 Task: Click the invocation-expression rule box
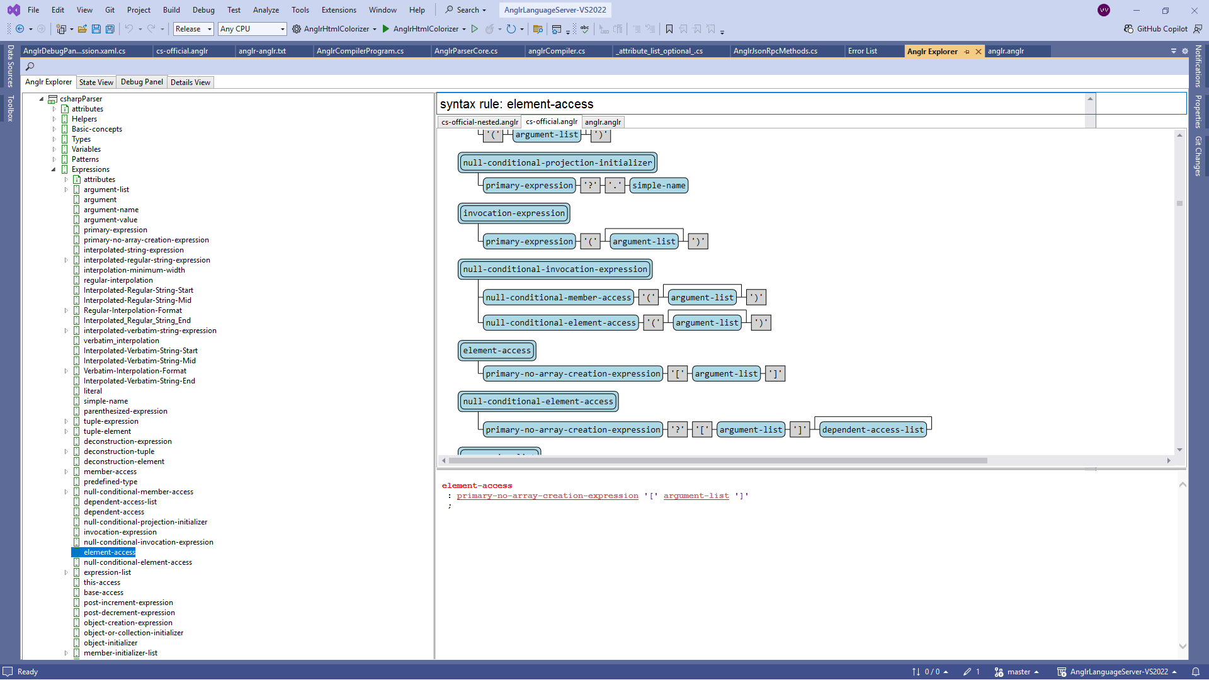(514, 213)
